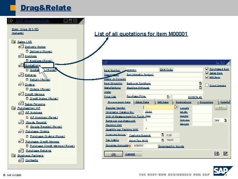238x179 pixels.
Task: Toggle the Purchased Item checkbox
Action: point(207,69)
